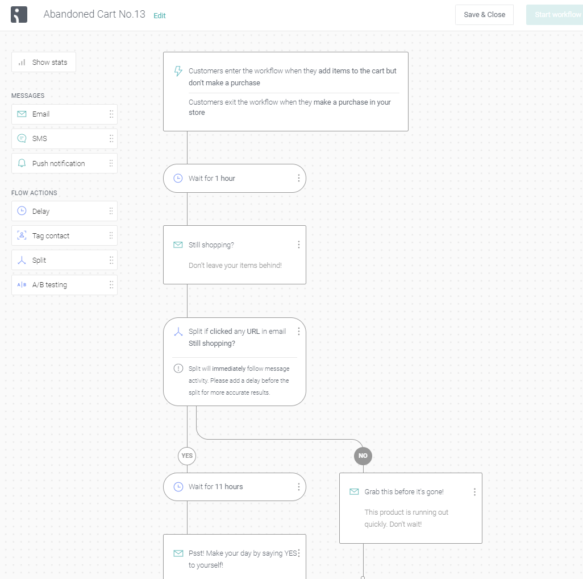
Task: Open the Psst! Make your day email step
Action: pyautogui.click(x=235, y=557)
